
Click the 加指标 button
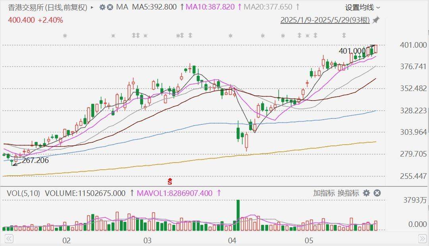pyautogui.click(x=324, y=193)
